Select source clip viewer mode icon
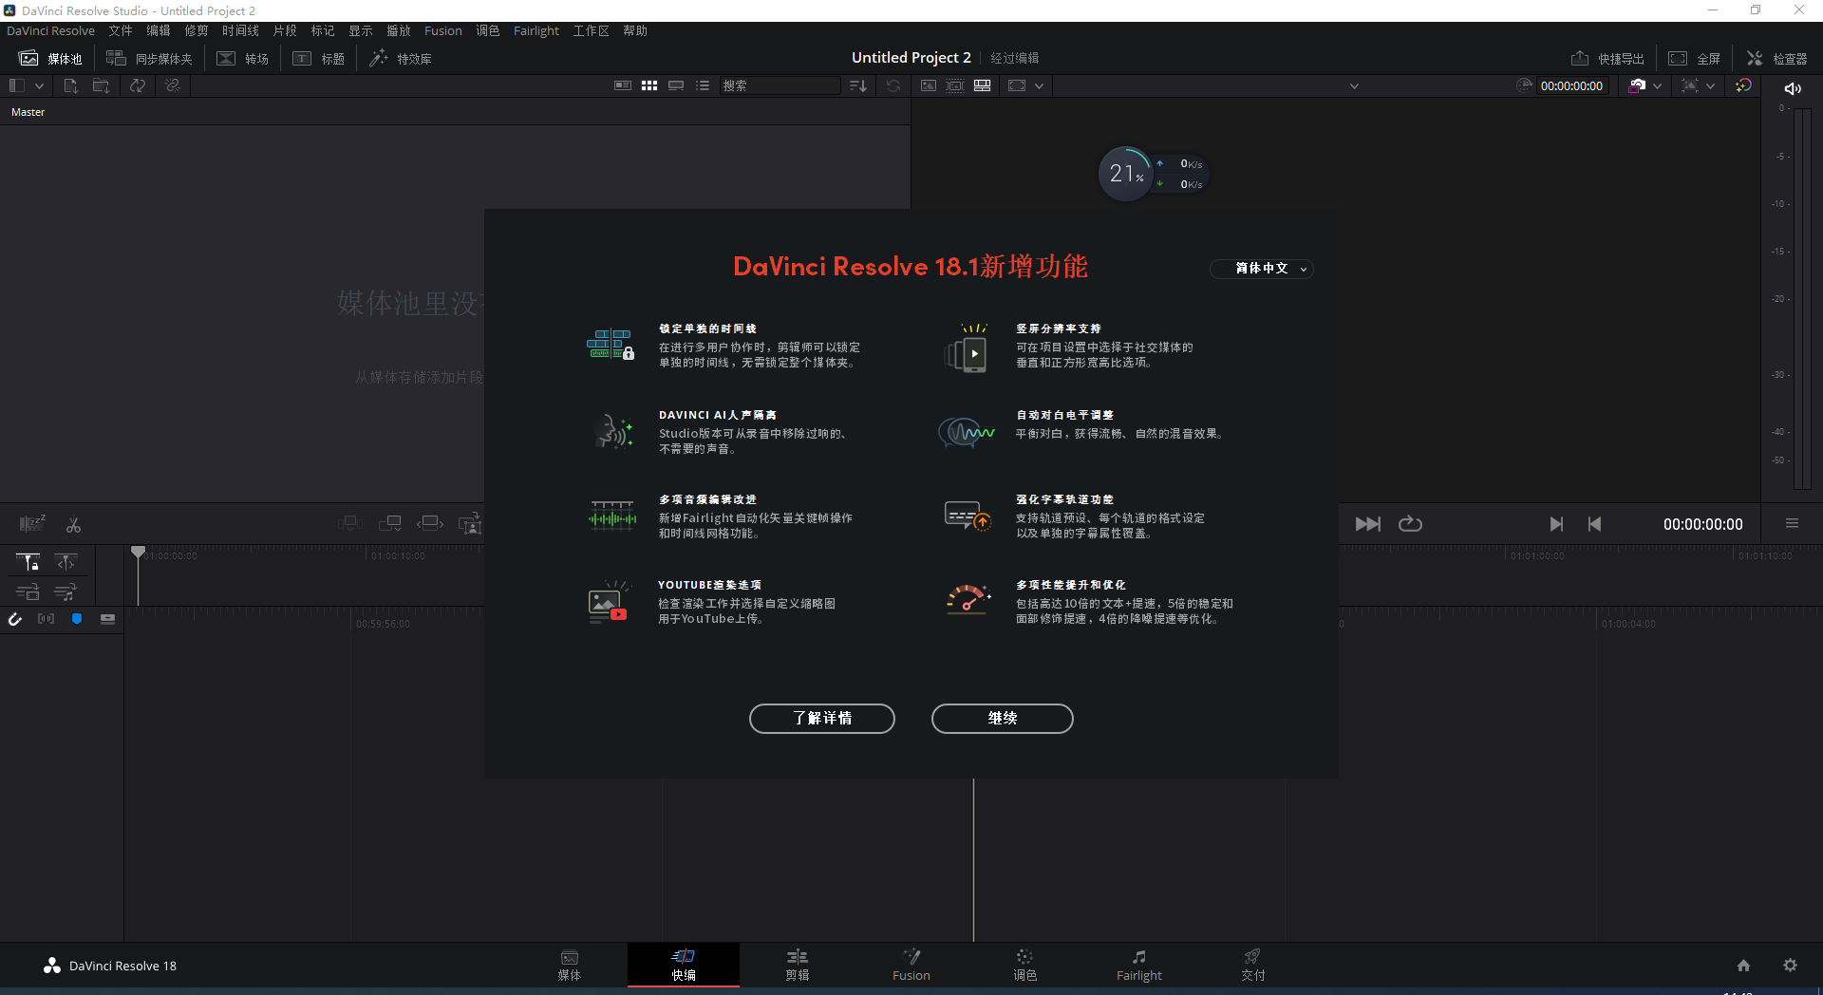 929,85
